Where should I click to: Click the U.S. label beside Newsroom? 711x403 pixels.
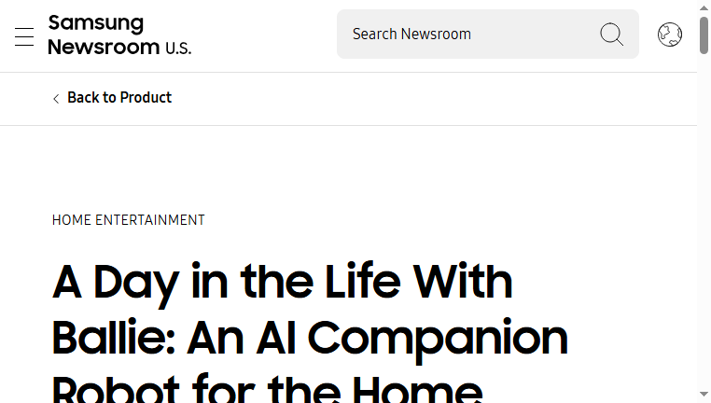pyautogui.click(x=178, y=49)
